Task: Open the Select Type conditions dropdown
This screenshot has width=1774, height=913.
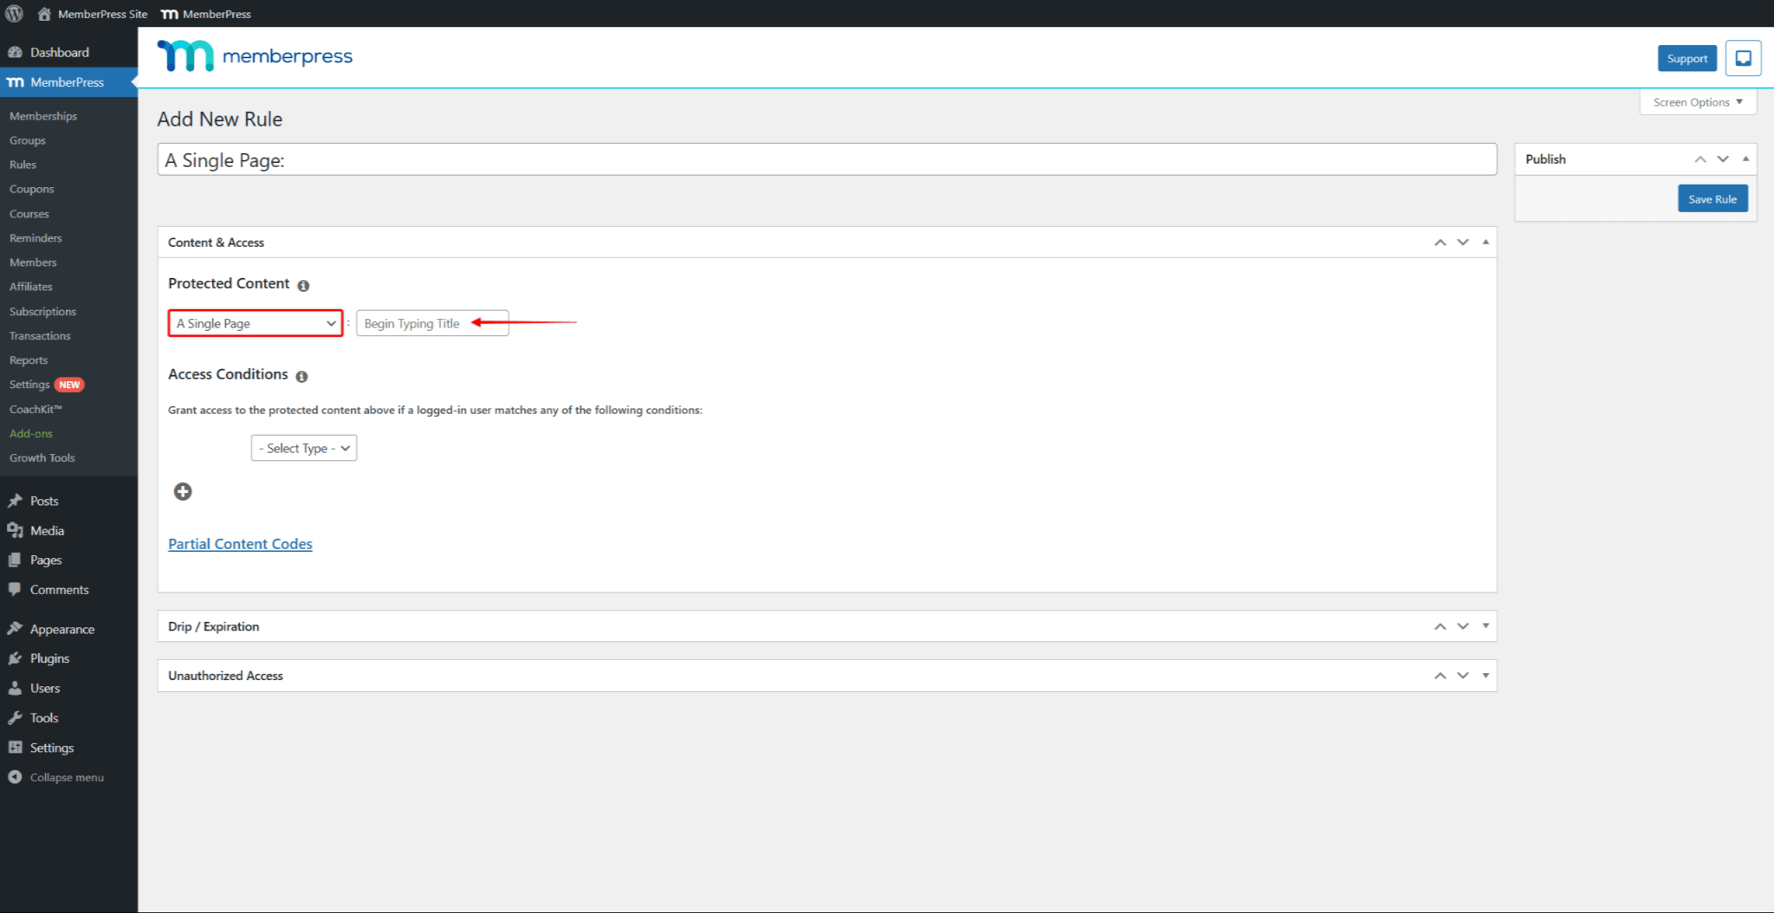Action: 303,448
